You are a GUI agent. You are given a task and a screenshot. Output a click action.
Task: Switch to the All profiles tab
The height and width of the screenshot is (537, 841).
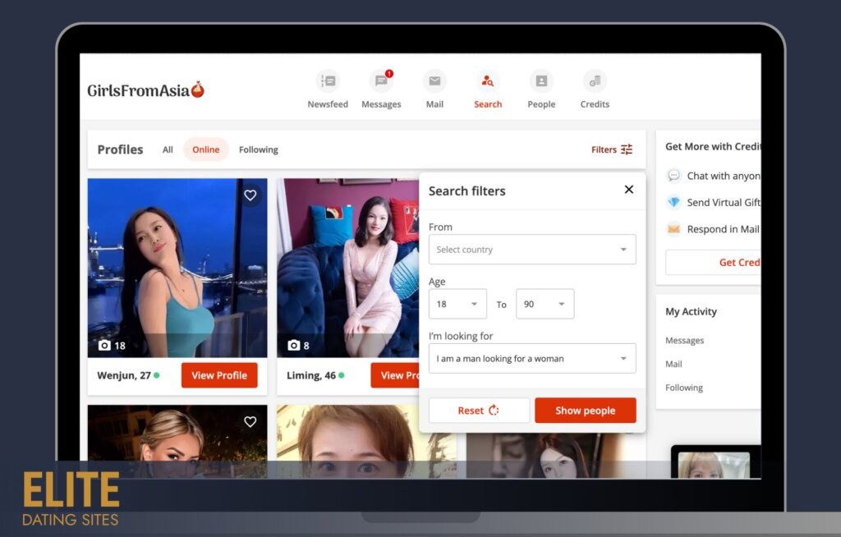[167, 149]
